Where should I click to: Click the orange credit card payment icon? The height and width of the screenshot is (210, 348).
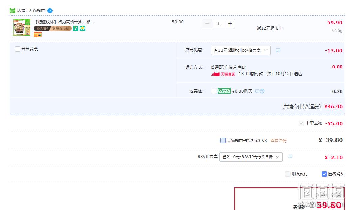(38, 34)
